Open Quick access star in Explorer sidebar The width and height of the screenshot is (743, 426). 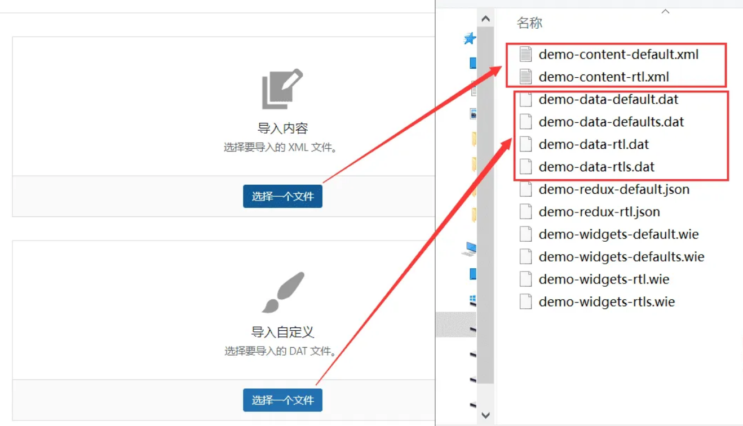pos(470,38)
